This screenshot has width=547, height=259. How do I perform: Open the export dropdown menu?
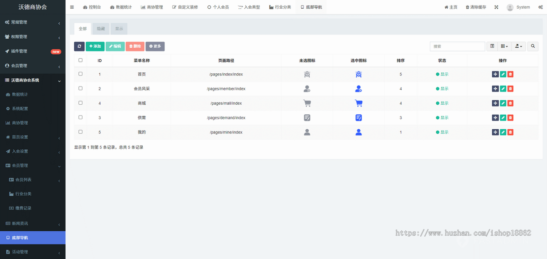click(x=519, y=46)
